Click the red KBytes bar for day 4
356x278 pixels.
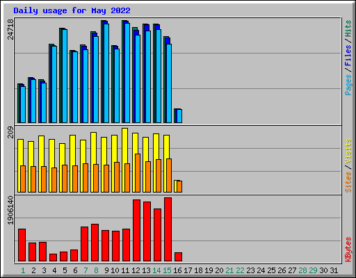click(53, 257)
